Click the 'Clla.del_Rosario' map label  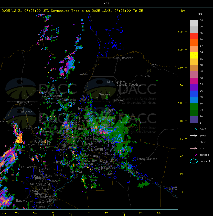(x=121, y=58)
